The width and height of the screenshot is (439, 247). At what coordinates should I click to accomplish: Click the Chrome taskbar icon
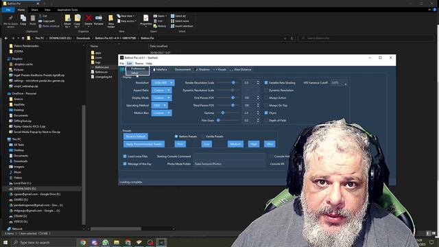pos(83,242)
